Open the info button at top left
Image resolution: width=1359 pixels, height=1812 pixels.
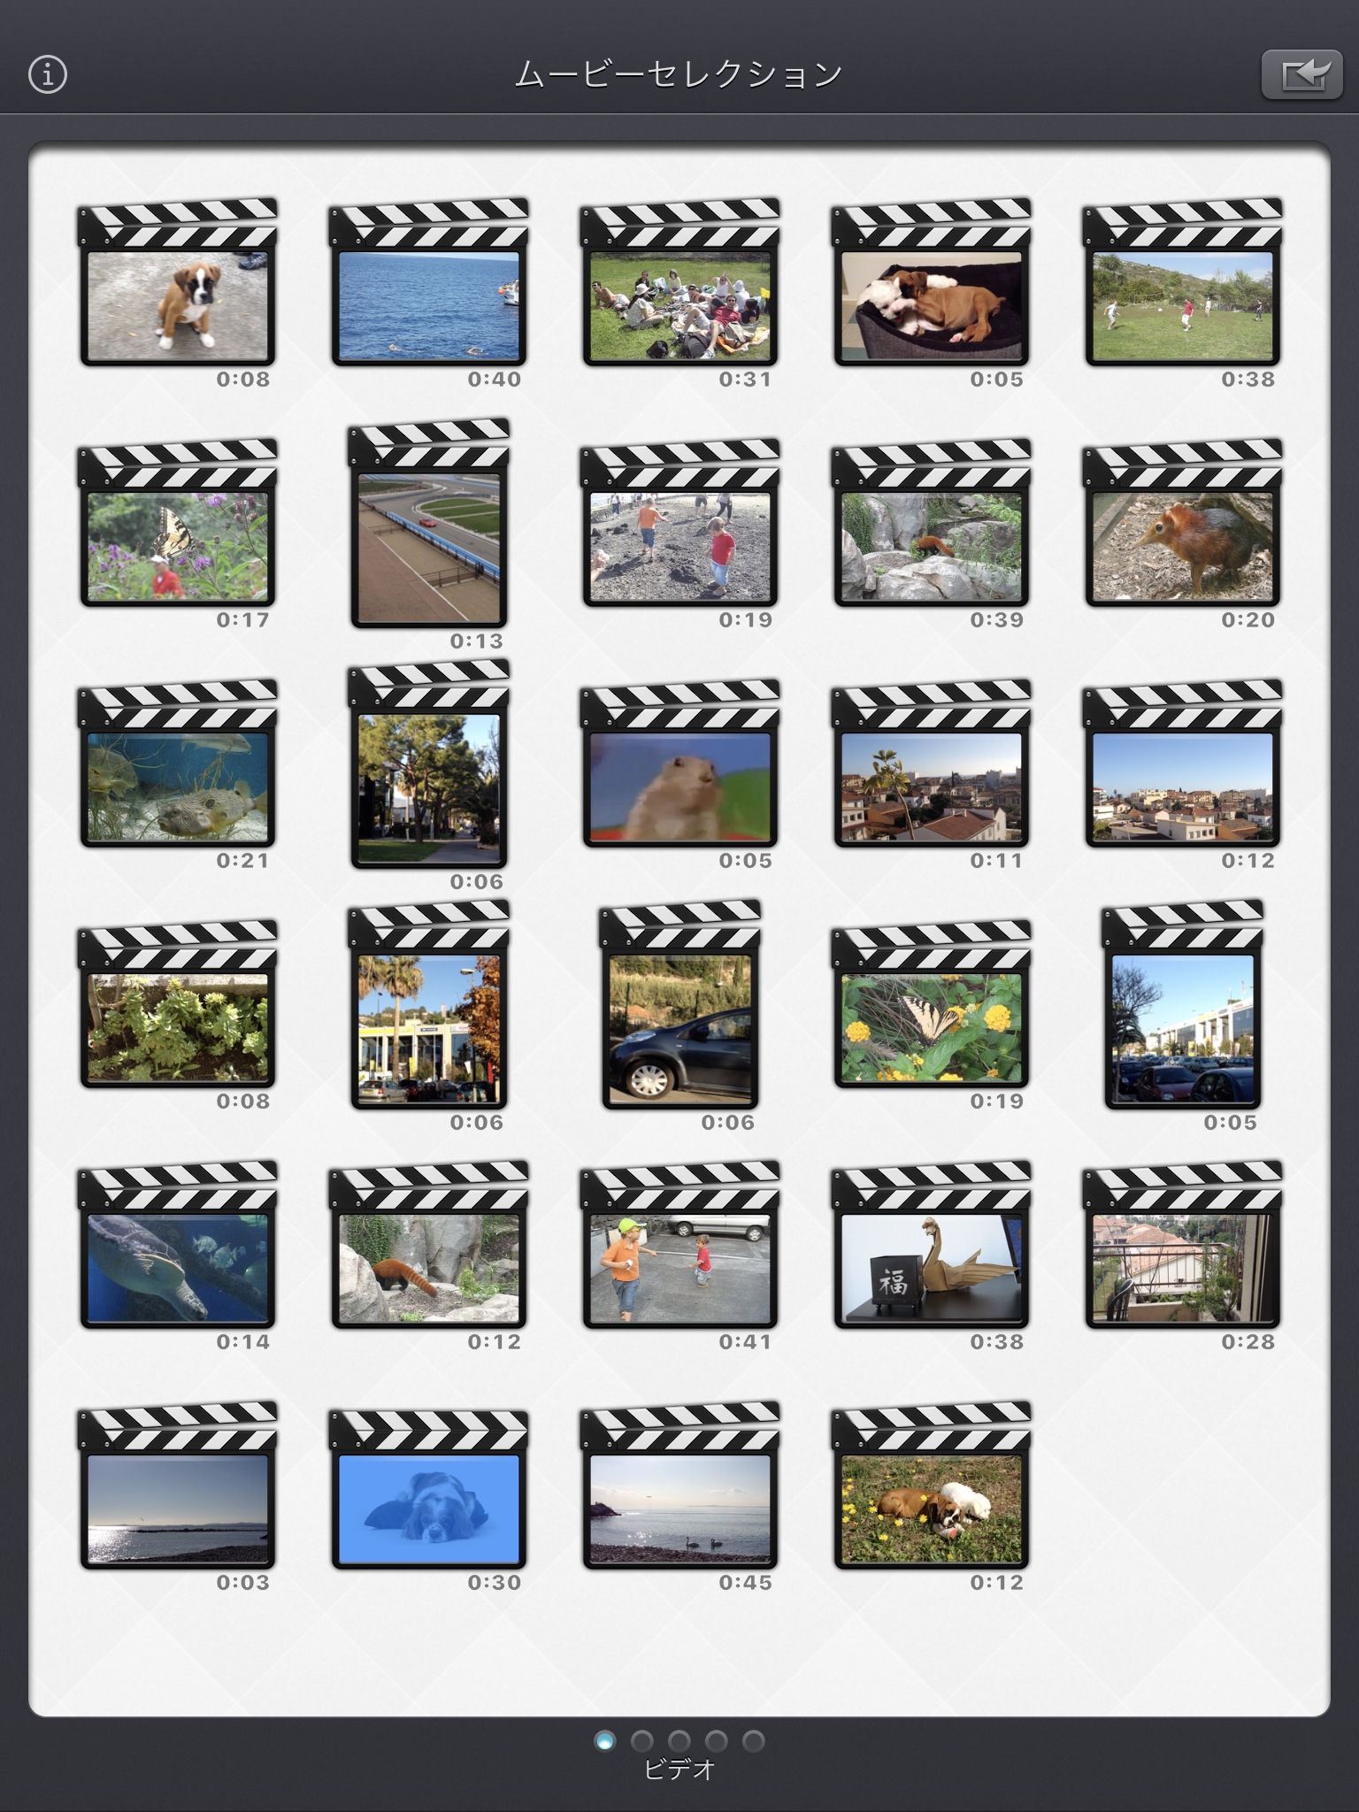click(x=48, y=74)
